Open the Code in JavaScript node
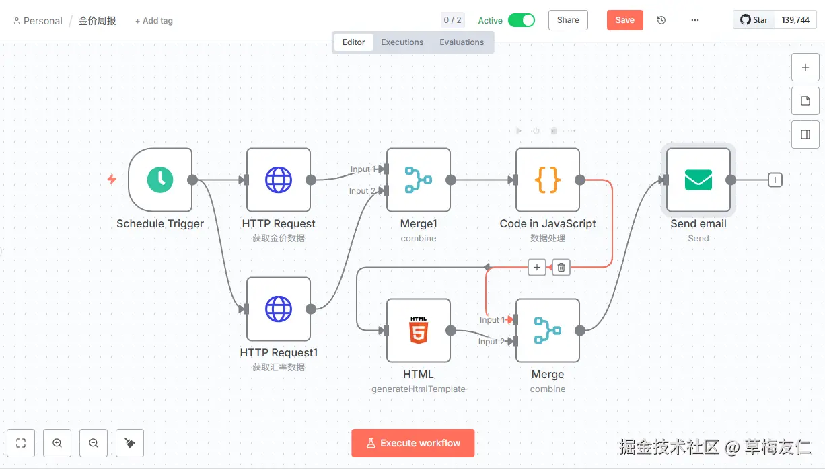Viewport: 825px width, 470px height. point(547,180)
